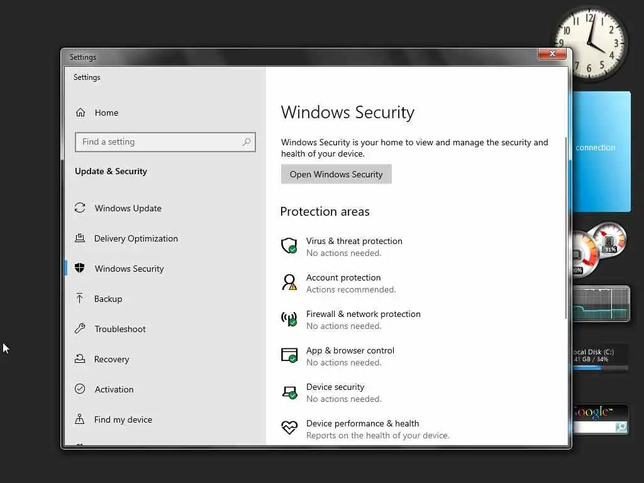Screen dimensions: 644x483
Task: Click the Home house icon in sidebar
Action: pos(80,113)
